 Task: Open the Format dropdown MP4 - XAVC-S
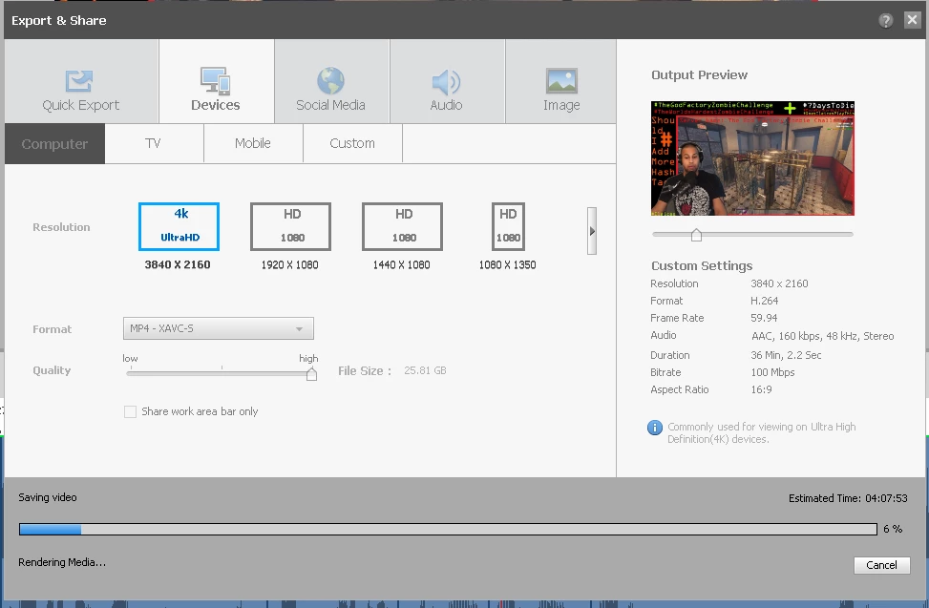click(x=218, y=328)
